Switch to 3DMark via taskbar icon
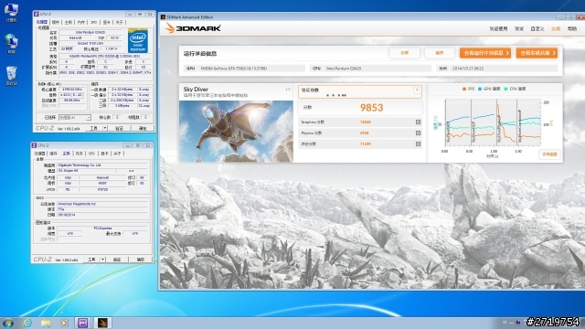 tap(101, 323)
